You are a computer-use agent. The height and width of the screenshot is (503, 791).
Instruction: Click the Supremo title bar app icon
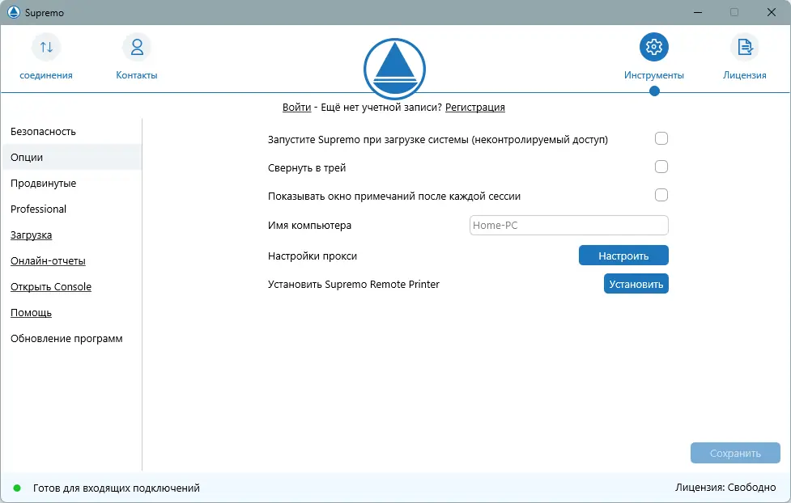click(14, 12)
